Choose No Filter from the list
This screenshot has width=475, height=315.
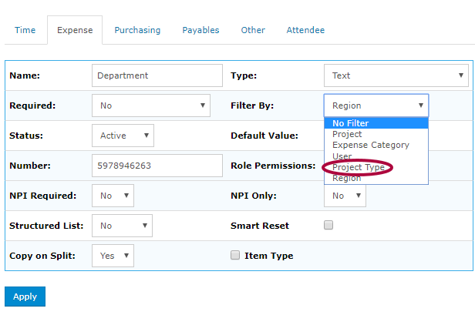pos(376,123)
